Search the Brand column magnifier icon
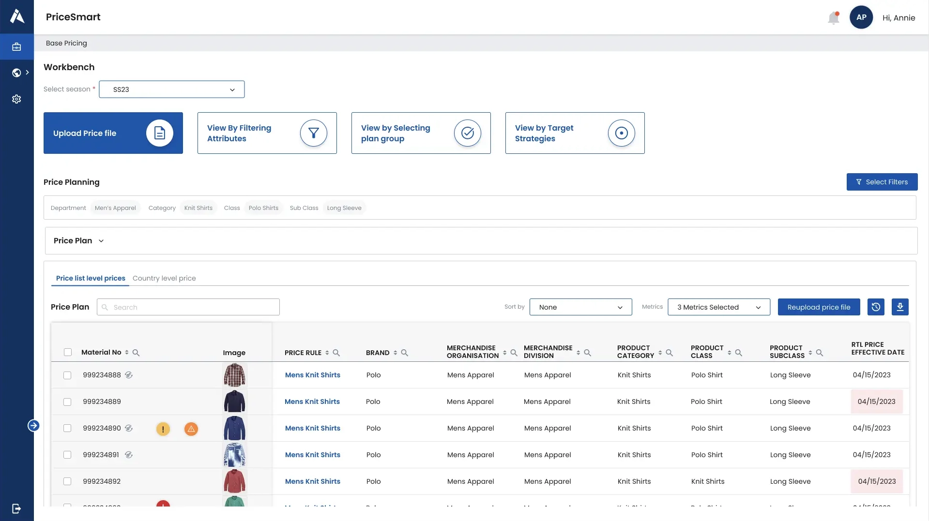 pyautogui.click(x=405, y=353)
